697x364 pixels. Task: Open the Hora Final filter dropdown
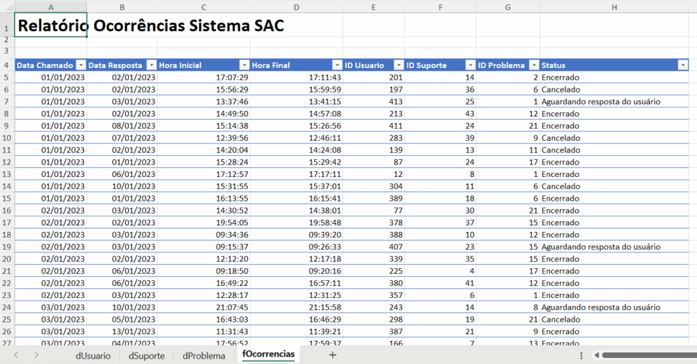[x=337, y=65]
